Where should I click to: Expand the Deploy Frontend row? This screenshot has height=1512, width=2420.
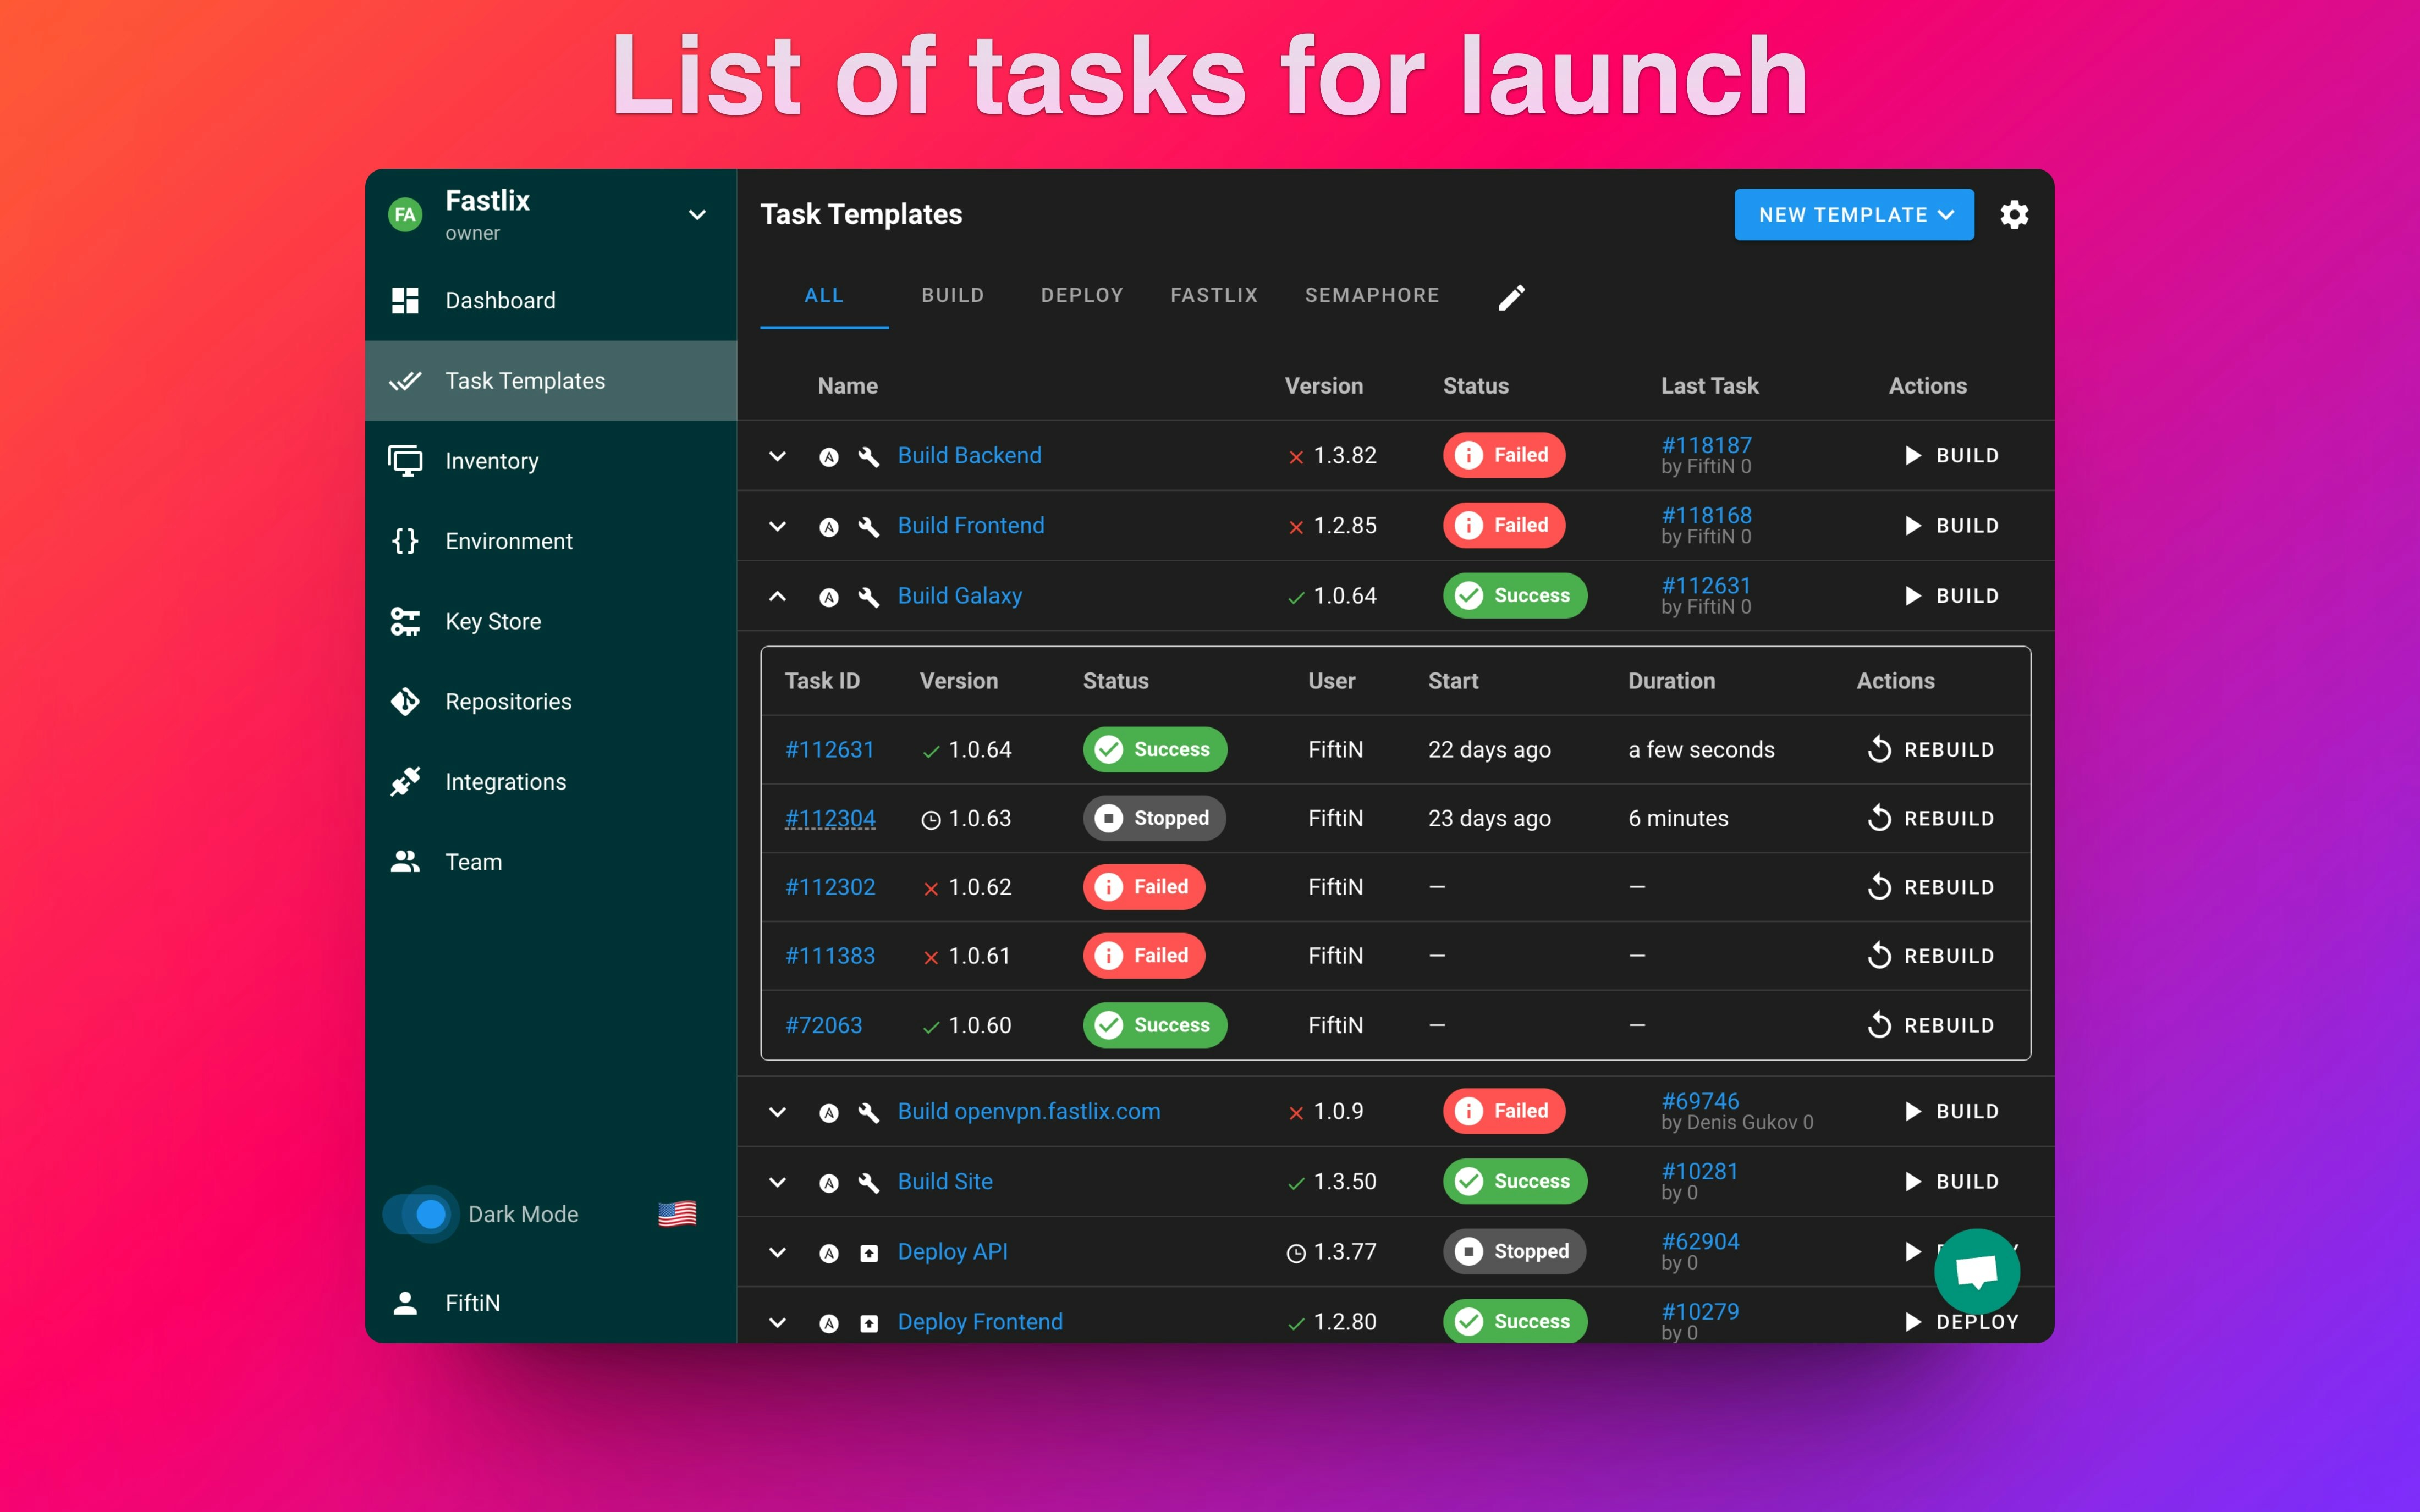coord(777,1322)
